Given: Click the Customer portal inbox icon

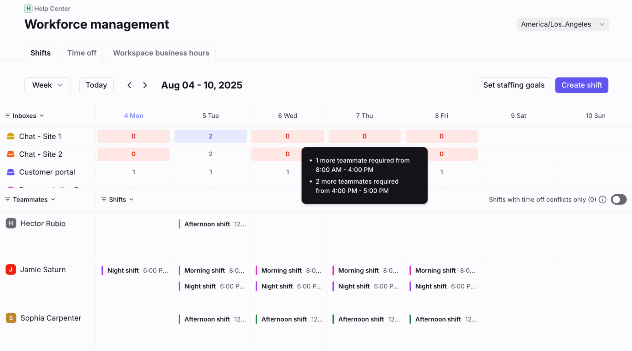Looking at the screenshot, I should pyautogui.click(x=11, y=172).
